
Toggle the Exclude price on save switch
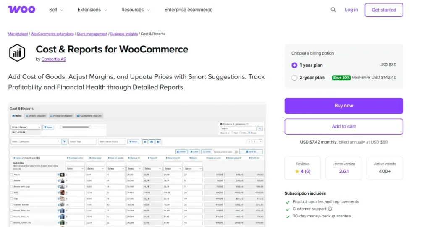pyautogui.click(x=235, y=152)
